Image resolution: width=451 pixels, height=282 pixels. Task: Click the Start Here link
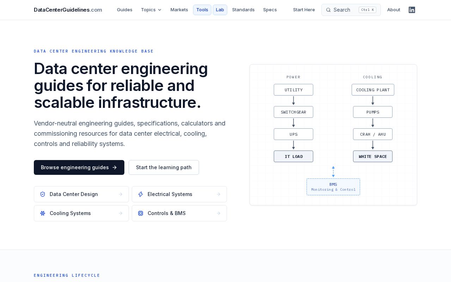coord(304,10)
